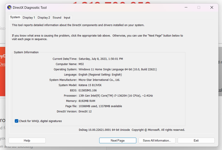This screenshot has width=222, height=150.
Task: Click the greyed-out maximize window button
Action: (x=199, y=8)
